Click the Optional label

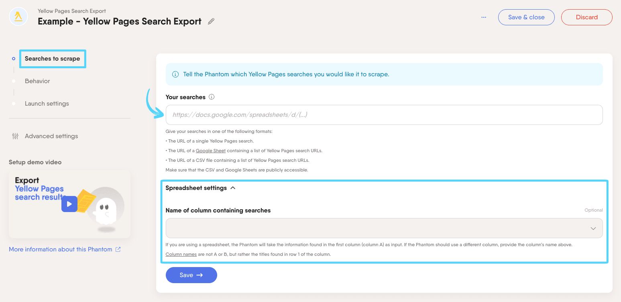594,210
